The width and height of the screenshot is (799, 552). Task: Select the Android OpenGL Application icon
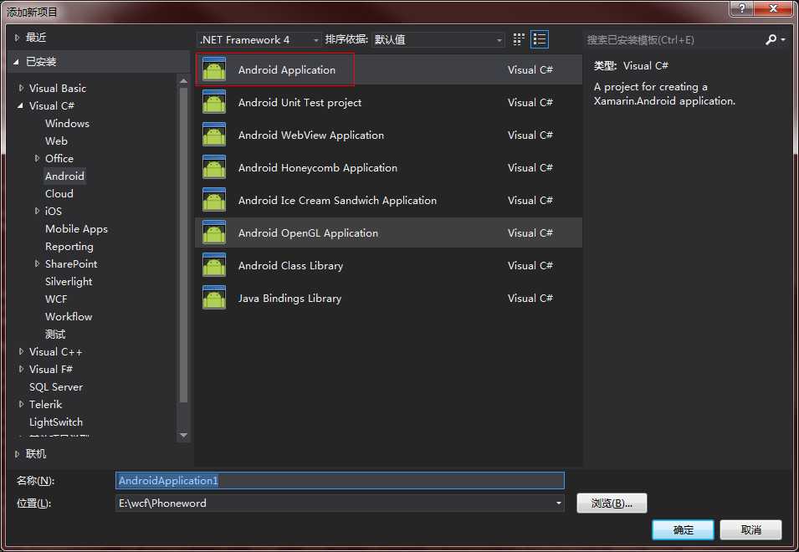coord(214,233)
